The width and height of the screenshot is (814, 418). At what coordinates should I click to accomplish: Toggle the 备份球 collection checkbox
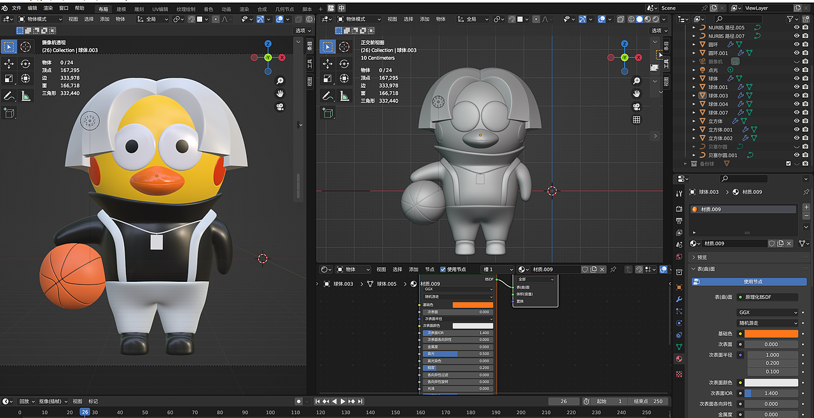(789, 164)
